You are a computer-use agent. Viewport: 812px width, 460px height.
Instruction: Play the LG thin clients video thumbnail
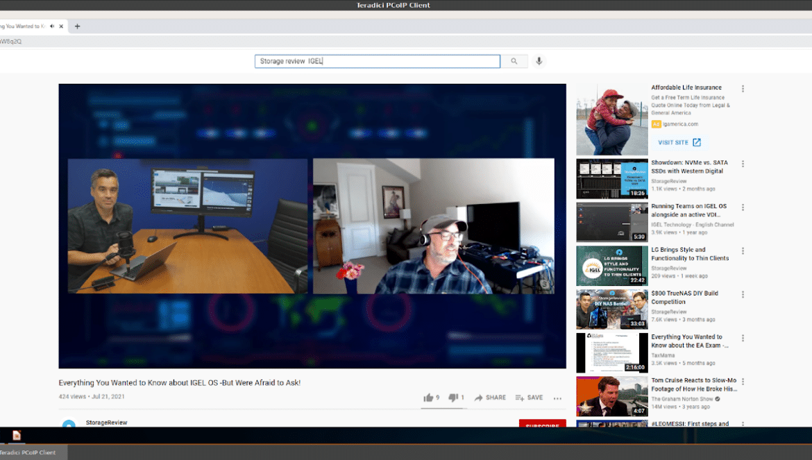[612, 266]
